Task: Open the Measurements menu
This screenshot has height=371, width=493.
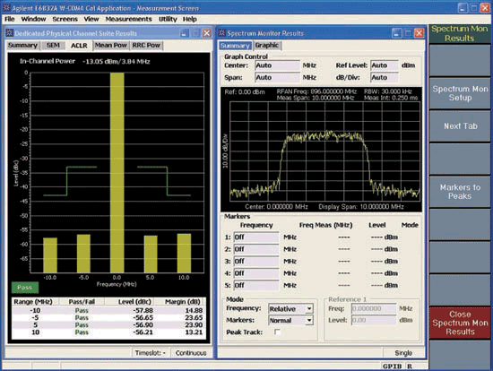Action: 128,19
